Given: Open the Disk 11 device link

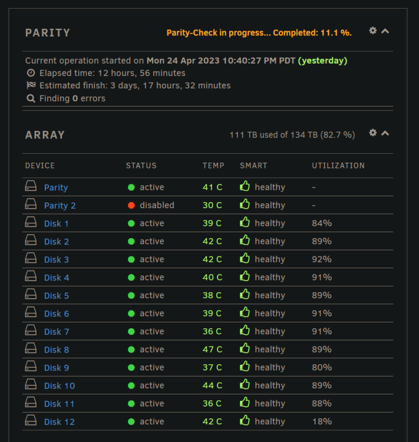Looking at the screenshot, I should (59, 404).
